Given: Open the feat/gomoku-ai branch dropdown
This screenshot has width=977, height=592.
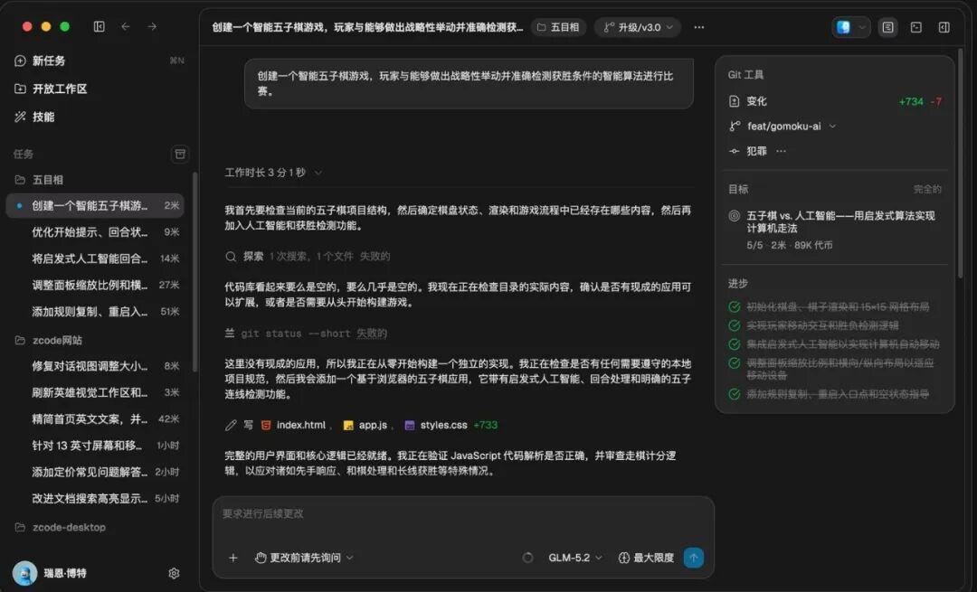Looking at the screenshot, I should click(x=783, y=126).
